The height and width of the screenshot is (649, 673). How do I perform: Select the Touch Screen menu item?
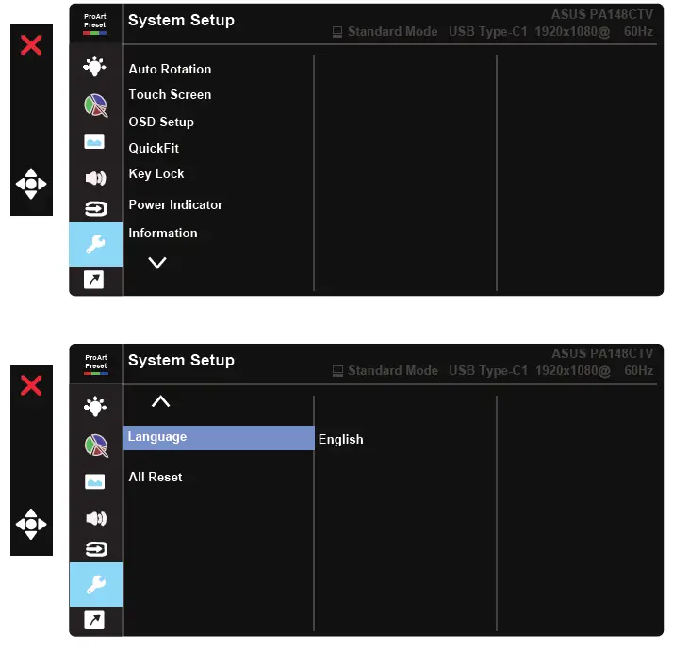[x=170, y=94]
